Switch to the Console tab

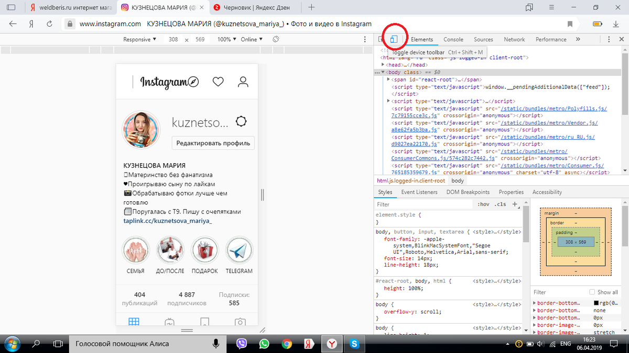click(453, 39)
